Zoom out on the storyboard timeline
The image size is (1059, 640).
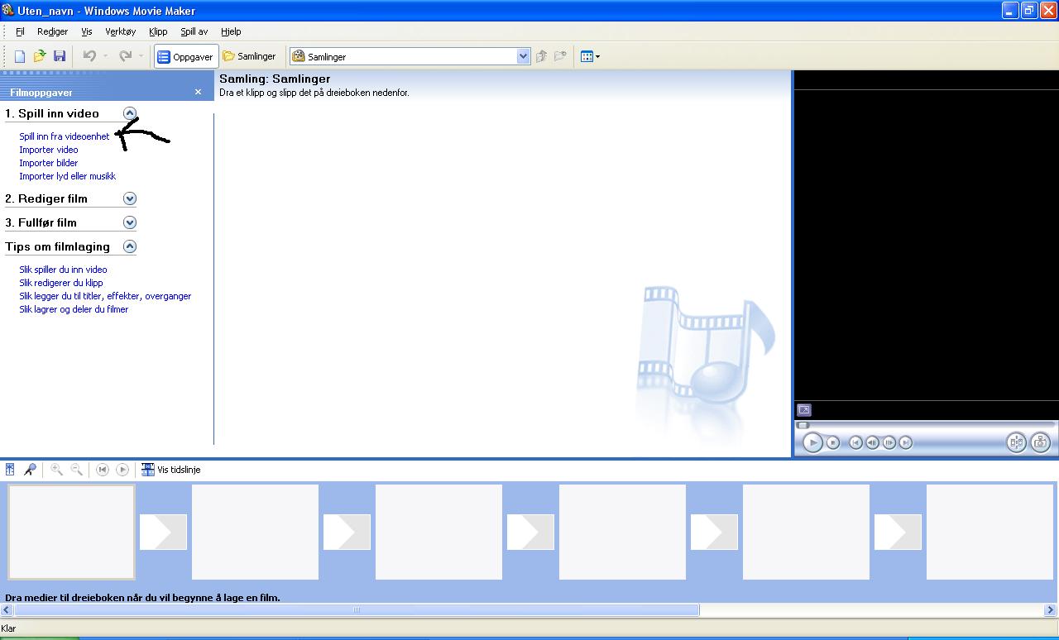(76, 470)
